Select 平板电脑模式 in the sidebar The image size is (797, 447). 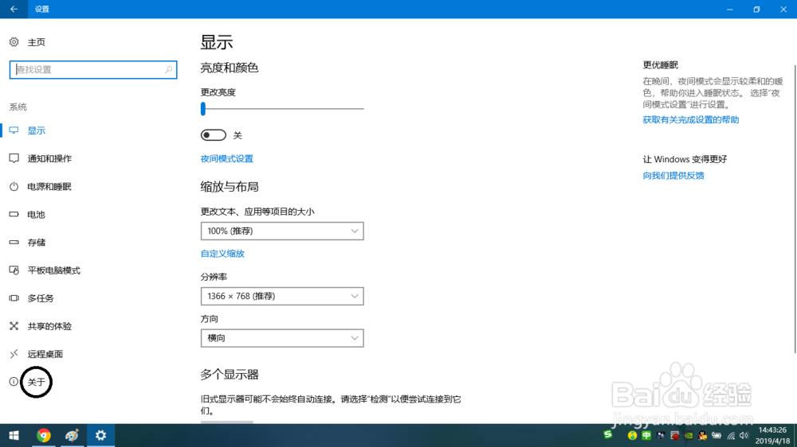[54, 270]
